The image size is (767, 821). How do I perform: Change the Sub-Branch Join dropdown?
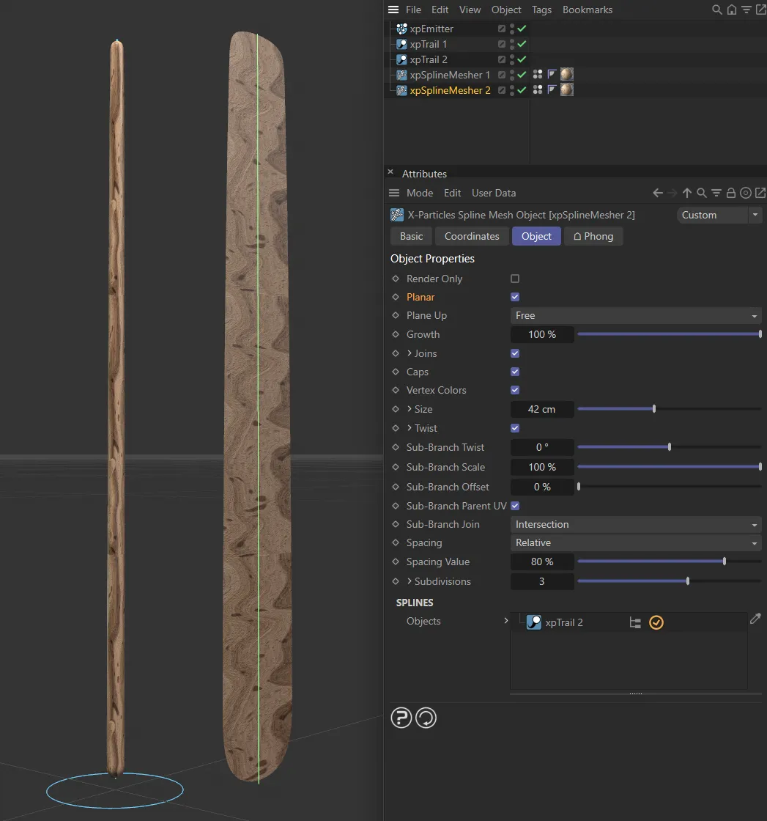click(634, 524)
